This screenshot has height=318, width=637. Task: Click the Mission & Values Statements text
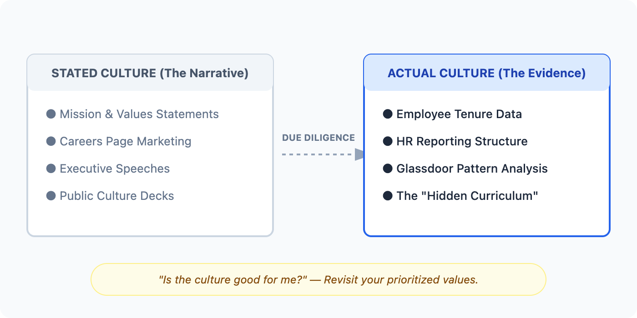(139, 114)
